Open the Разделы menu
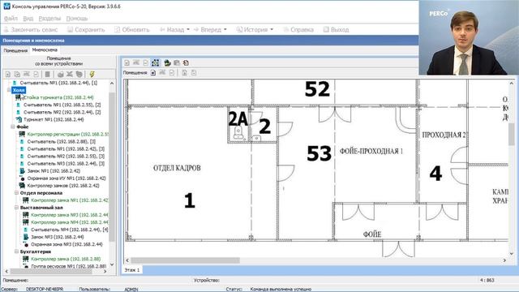 click(x=49, y=18)
